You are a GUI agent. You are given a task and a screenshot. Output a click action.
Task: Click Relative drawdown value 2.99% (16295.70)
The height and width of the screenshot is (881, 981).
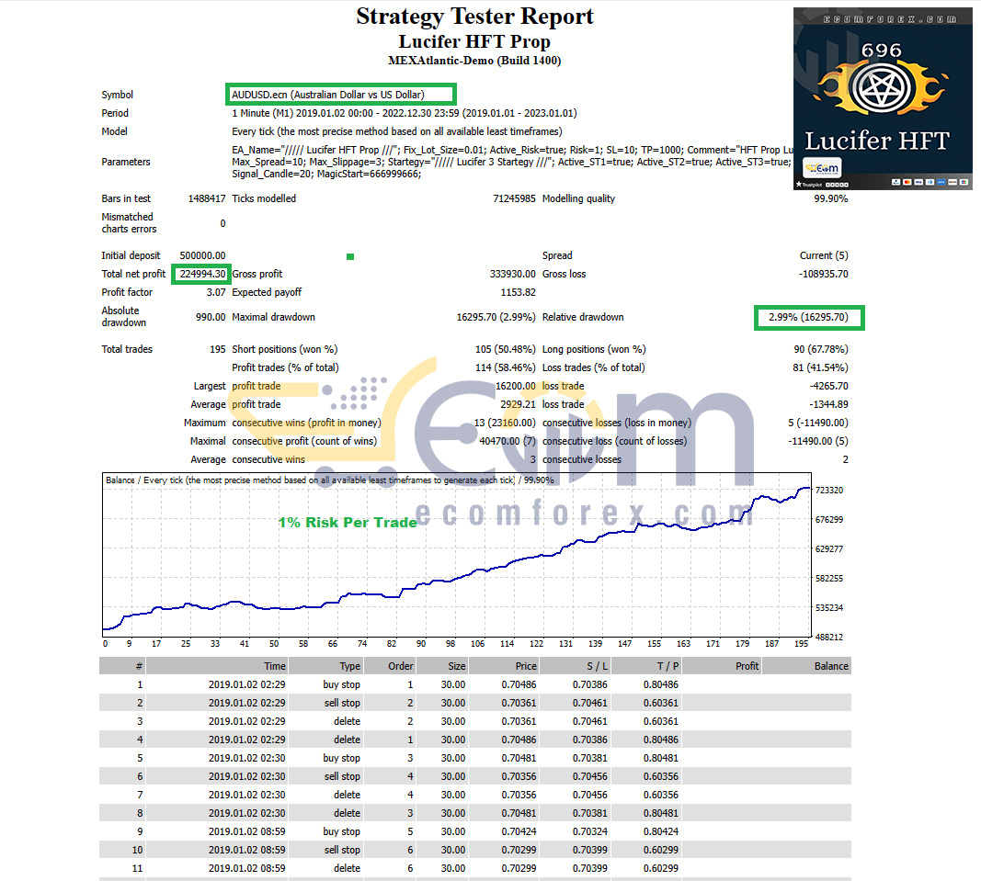click(808, 317)
